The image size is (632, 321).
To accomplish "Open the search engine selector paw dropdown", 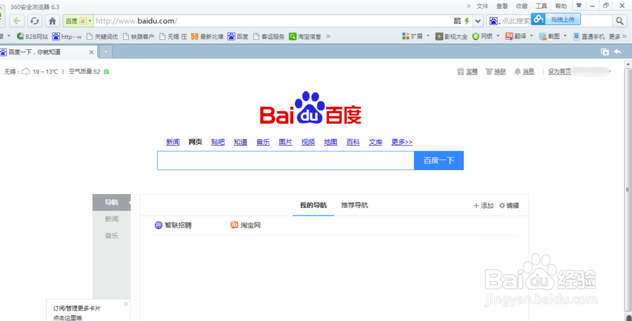I will [x=495, y=21].
